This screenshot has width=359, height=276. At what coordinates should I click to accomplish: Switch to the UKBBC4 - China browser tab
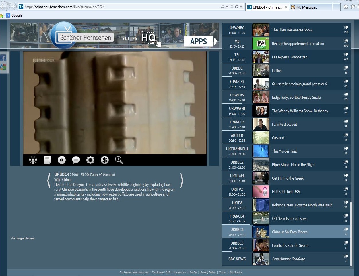point(267,7)
